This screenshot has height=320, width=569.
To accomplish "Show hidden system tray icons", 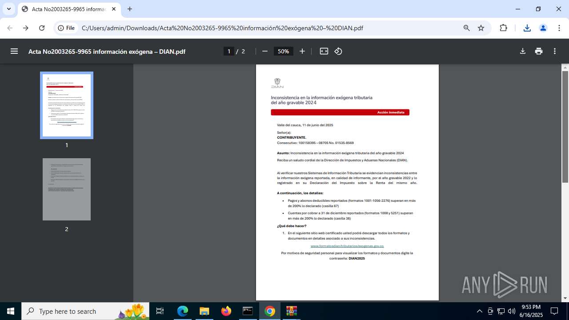I will point(479,311).
